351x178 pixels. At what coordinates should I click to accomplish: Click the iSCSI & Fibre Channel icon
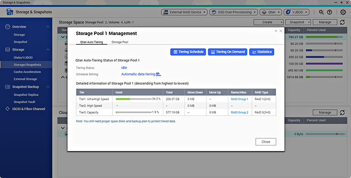pos(8,109)
